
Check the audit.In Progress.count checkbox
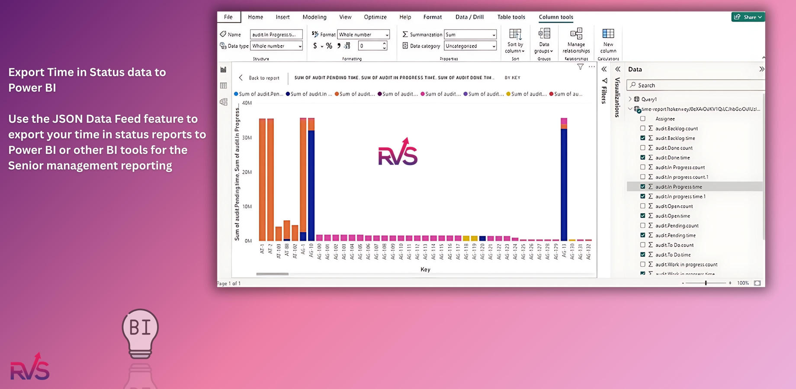pos(643,167)
